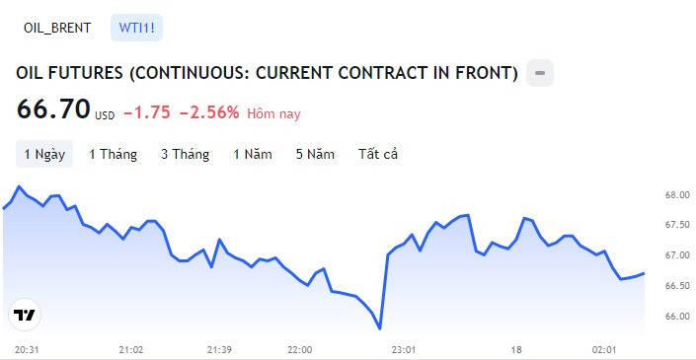Click the 02:01 time axis label
The image size is (696, 360).
[606, 349]
